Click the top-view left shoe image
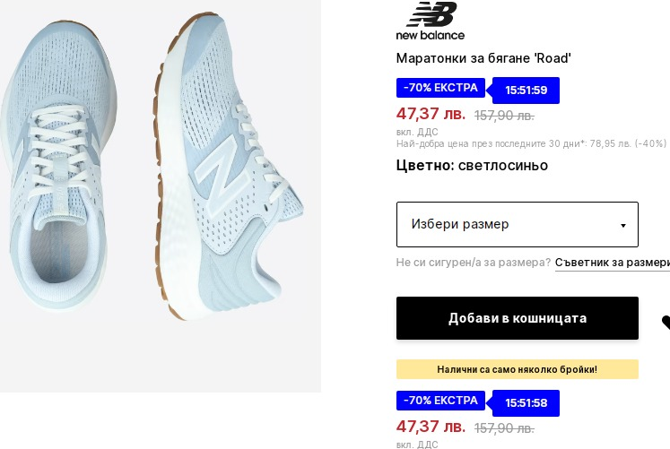 coord(58,167)
